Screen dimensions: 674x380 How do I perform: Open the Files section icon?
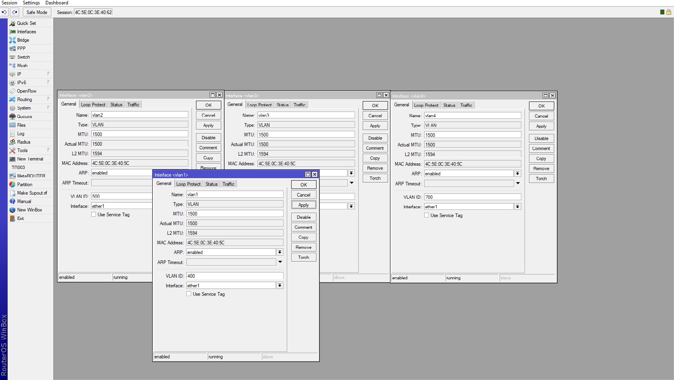(12, 125)
